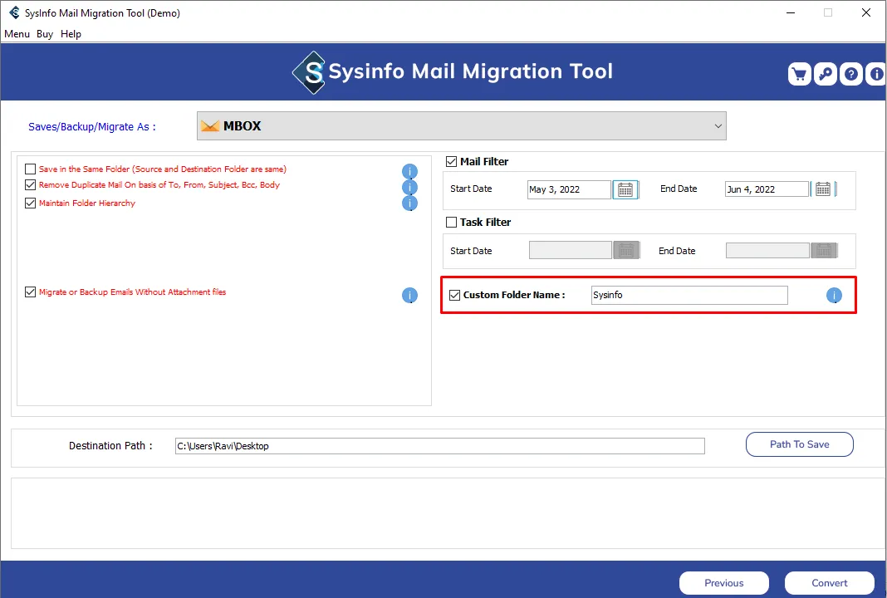Show info for Maintain Folder Hierarchy option
The image size is (887, 598).
click(409, 203)
